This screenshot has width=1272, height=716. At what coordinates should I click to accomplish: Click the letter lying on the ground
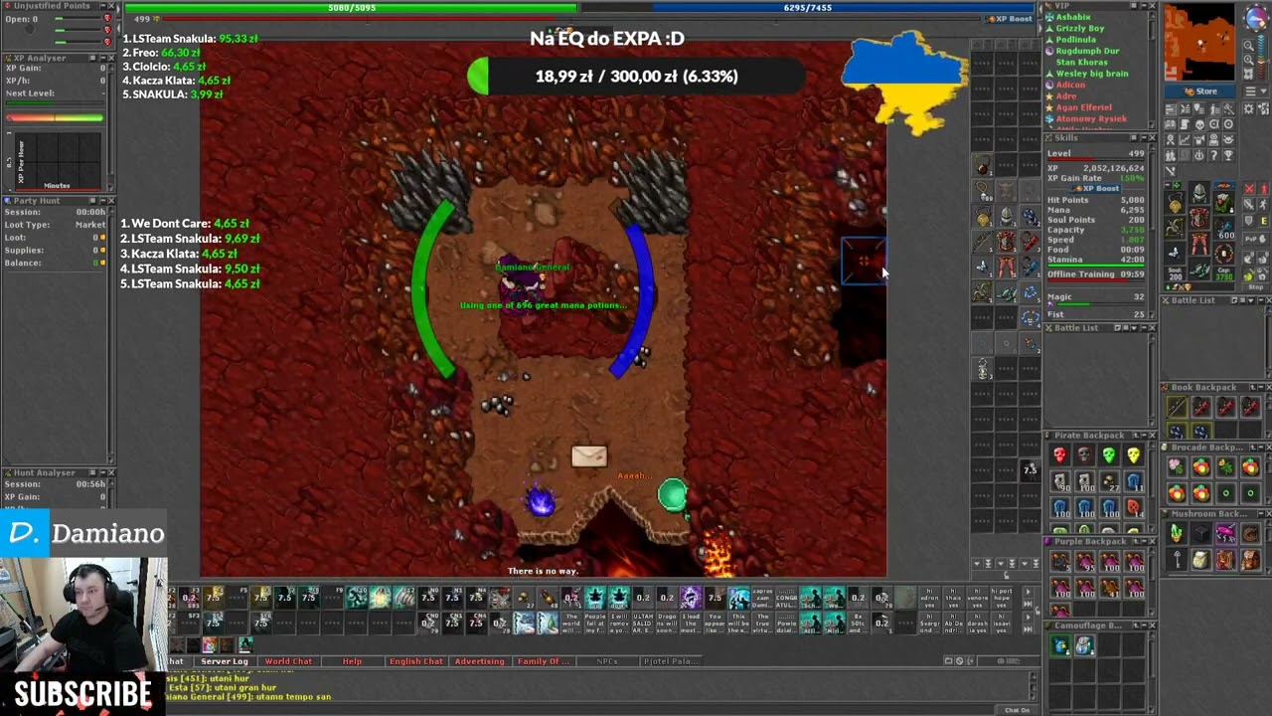coord(589,455)
